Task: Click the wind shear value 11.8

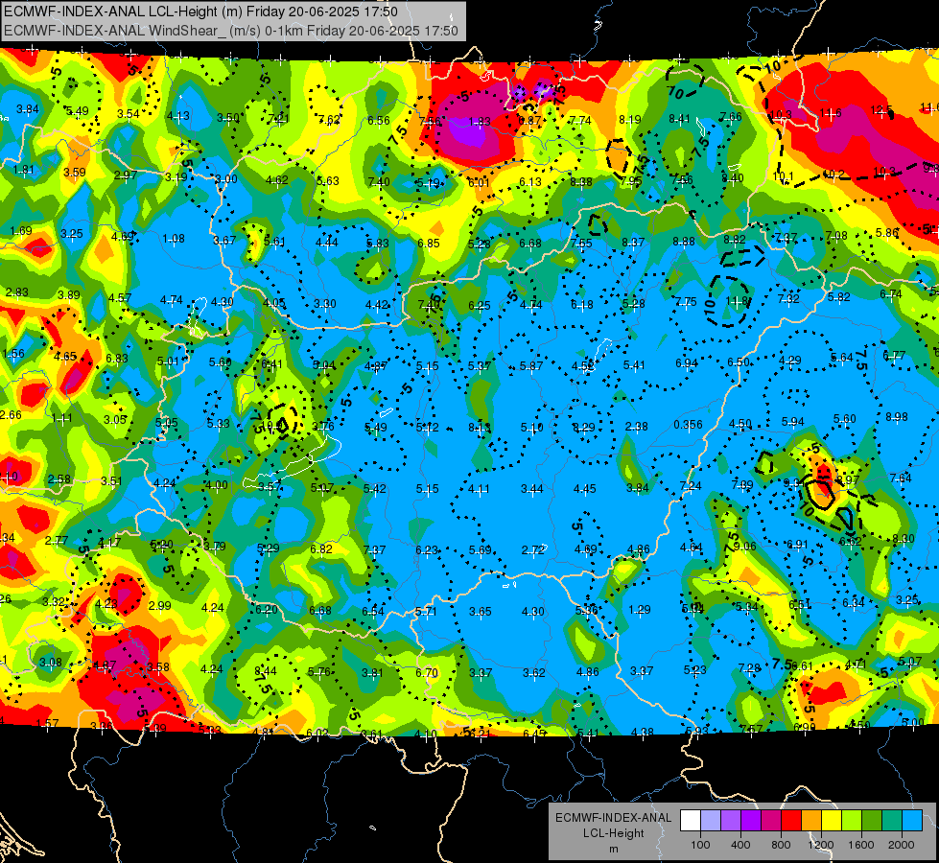Action: click(737, 301)
